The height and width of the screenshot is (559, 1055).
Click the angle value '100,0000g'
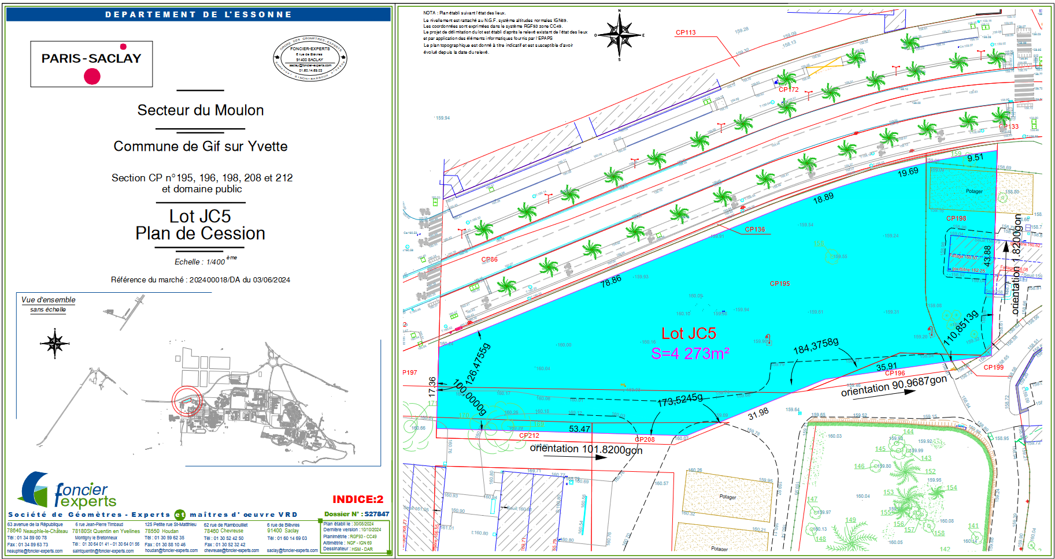[x=470, y=397]
